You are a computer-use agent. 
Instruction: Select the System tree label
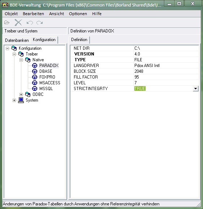pyautogui.click(x=32, y=100)
